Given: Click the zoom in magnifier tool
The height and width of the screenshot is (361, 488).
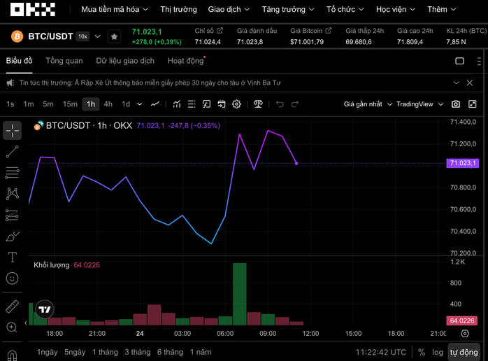Looking at the screenshot, I should pyautogui.click(x=12, y=327).
